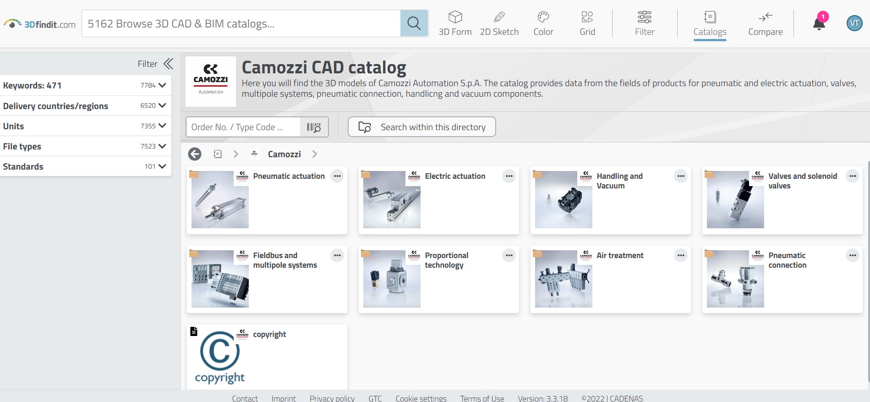The width and height of the screenshot is (870, 402).
Task: Click the Camozzi Automation logo
Action: (x=211, y=82)
